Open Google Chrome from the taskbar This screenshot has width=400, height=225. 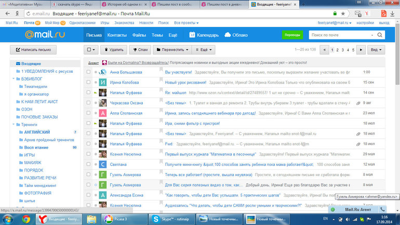coord(25,218)
